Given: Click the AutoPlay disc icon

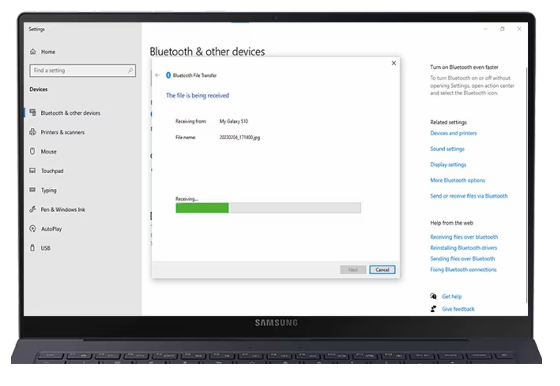Looking at the screenshot, I should (x=32, y=229).
